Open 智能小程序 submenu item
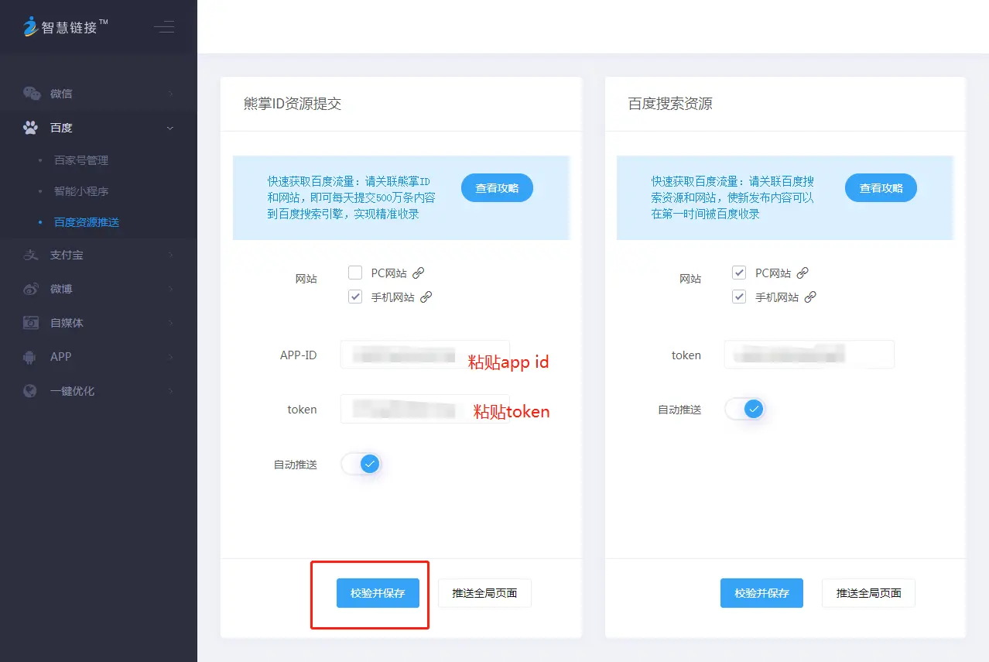Image resolution: width=989 pixels, height=662 pixels. pyautogui.click(x=81, y=191)
